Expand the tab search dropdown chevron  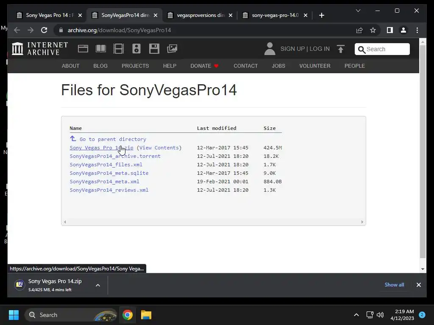358,11
